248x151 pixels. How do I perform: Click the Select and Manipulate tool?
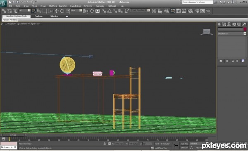click(92, 11)
